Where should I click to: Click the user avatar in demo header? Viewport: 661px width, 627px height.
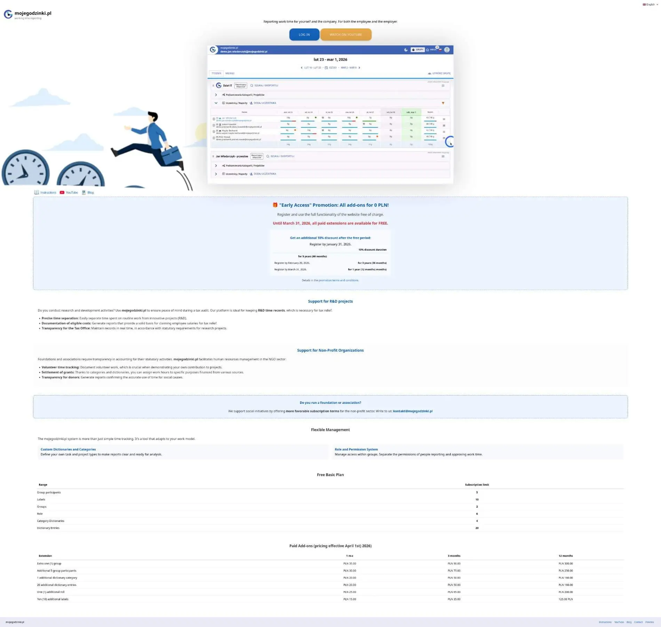click(447, 50)
